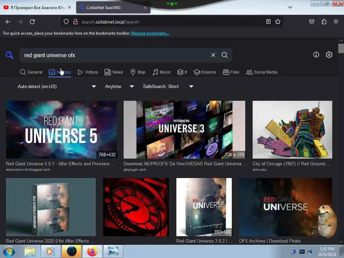Image resolution: width=344 pixels, height=258 pixels.
Task: Click the page vertical scrollbar thumb
Action: [x=341, y=48]
